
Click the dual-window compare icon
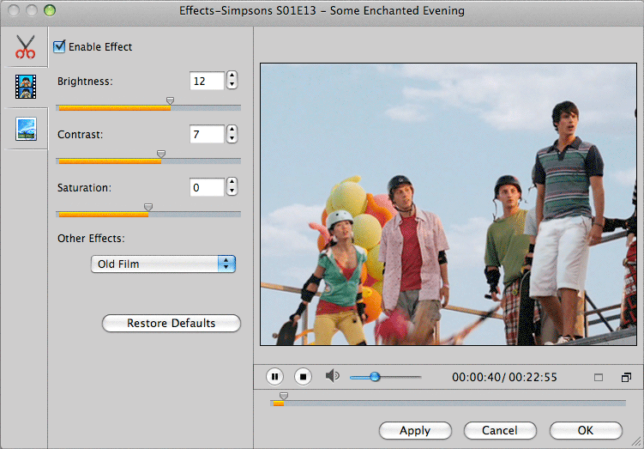click(626, 377)
